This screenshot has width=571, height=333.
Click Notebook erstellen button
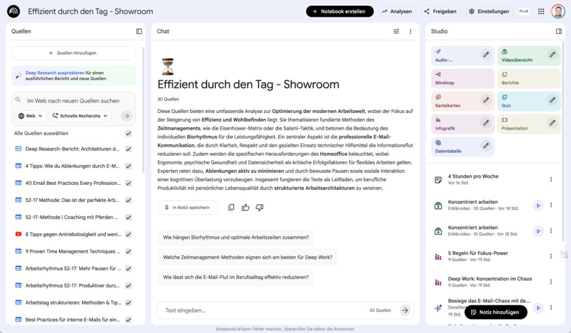340,11
